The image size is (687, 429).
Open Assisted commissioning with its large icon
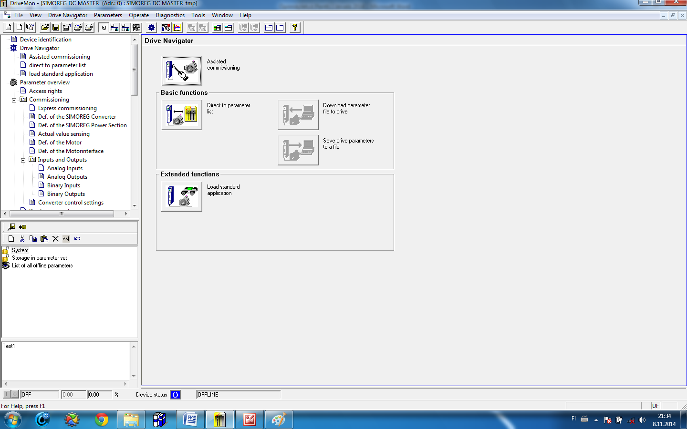tap(182, 71)
